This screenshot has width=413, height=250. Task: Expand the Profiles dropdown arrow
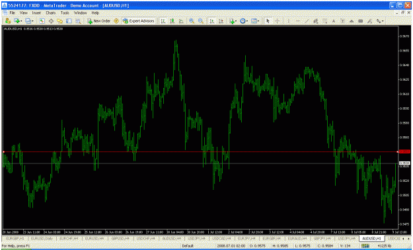point(32,21)
